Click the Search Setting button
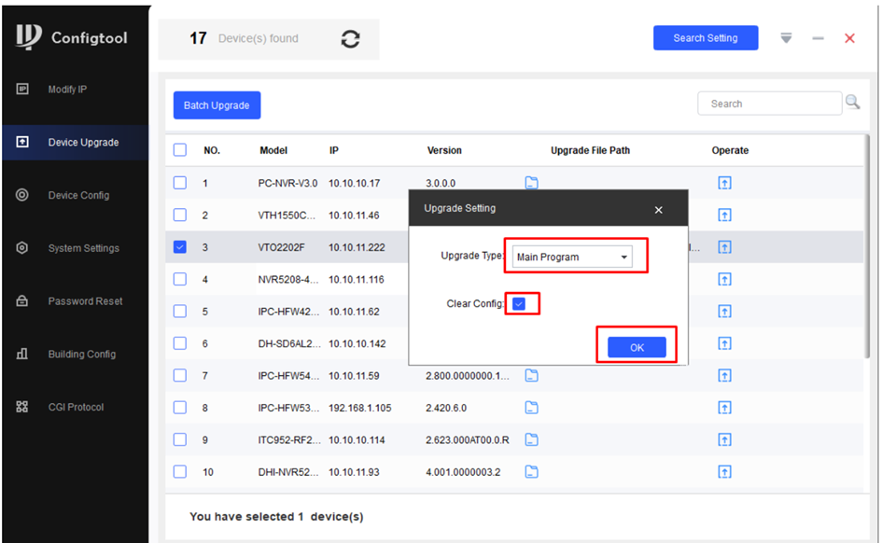 pyautogui.click(x=705, y=38)
